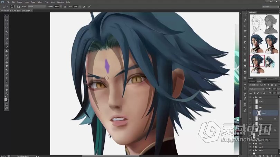Select the Clone Stamp tool

coord(7,51)
